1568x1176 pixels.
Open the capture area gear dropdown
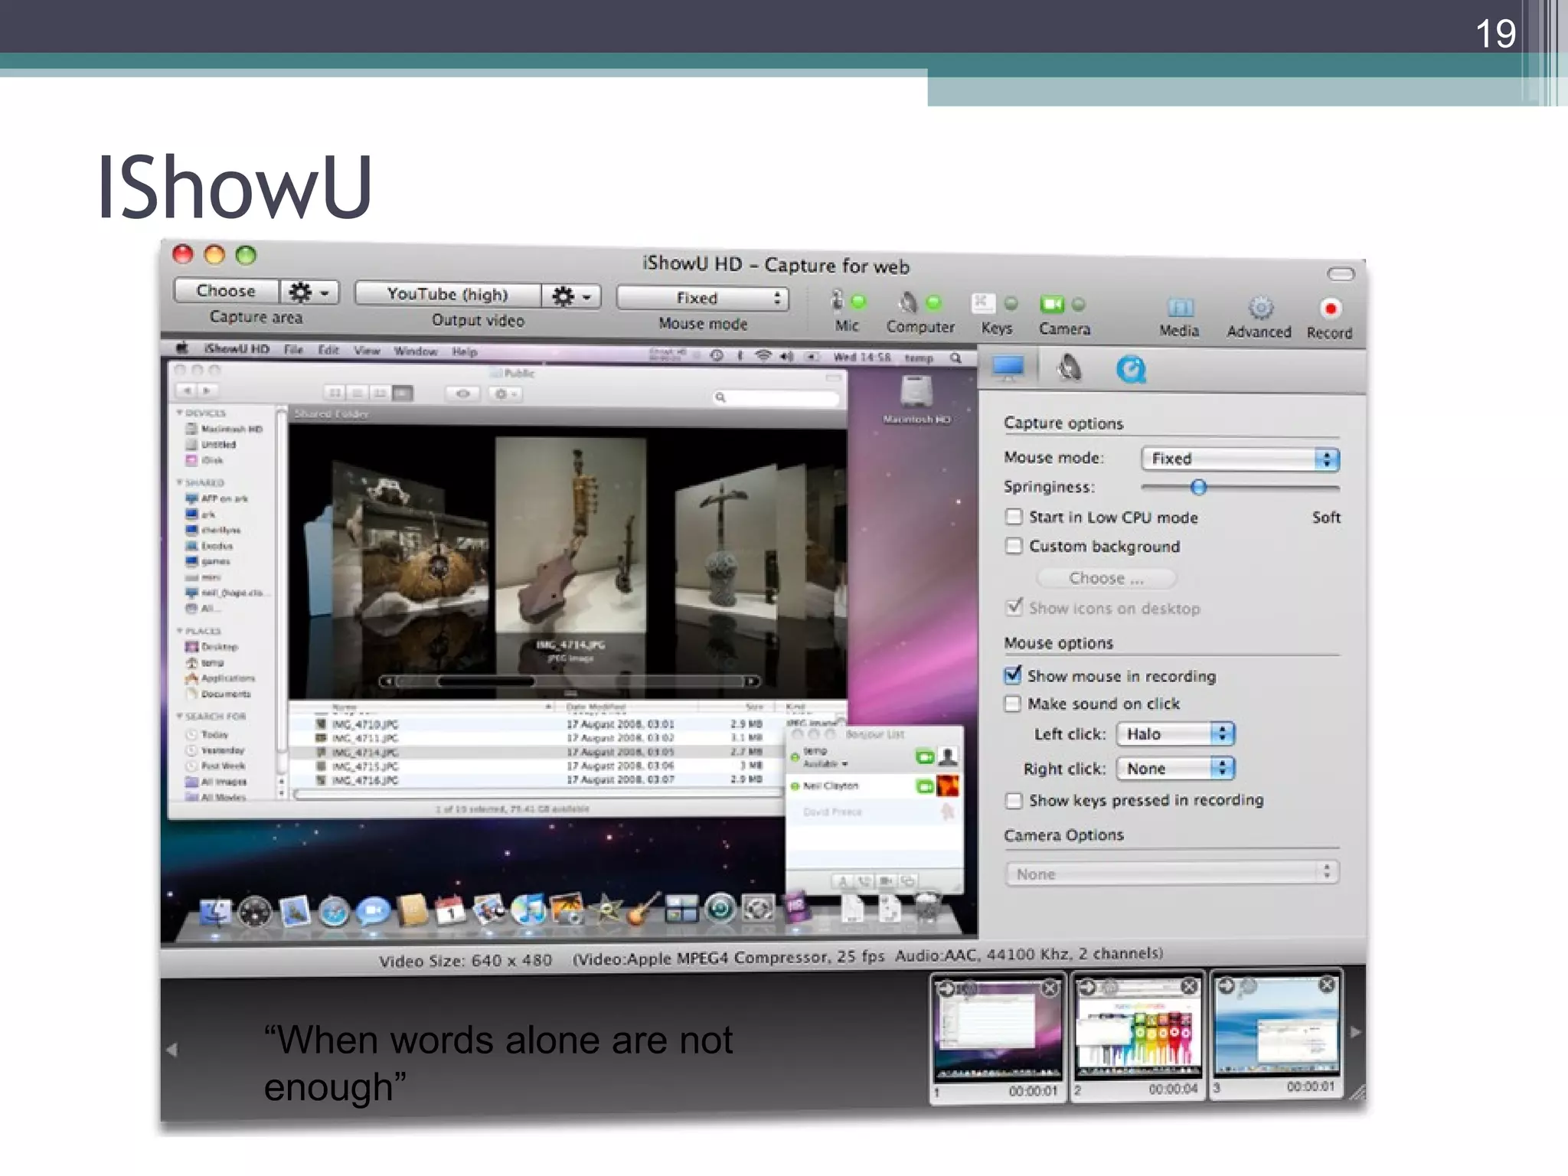(310, 292)
